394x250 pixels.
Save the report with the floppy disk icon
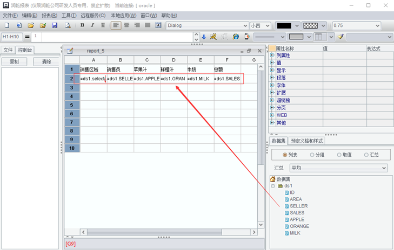55,25
